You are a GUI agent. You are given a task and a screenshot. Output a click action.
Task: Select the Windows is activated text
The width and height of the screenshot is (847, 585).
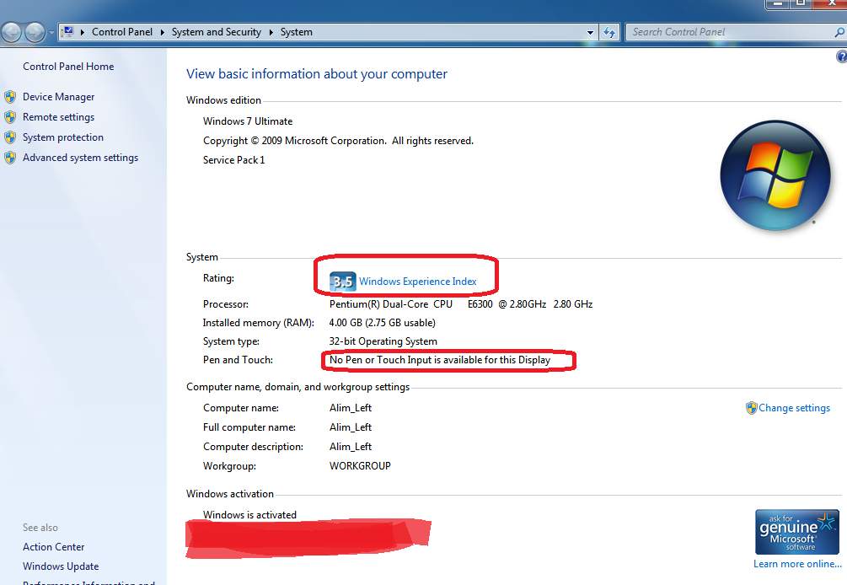(x=249, y=515)
